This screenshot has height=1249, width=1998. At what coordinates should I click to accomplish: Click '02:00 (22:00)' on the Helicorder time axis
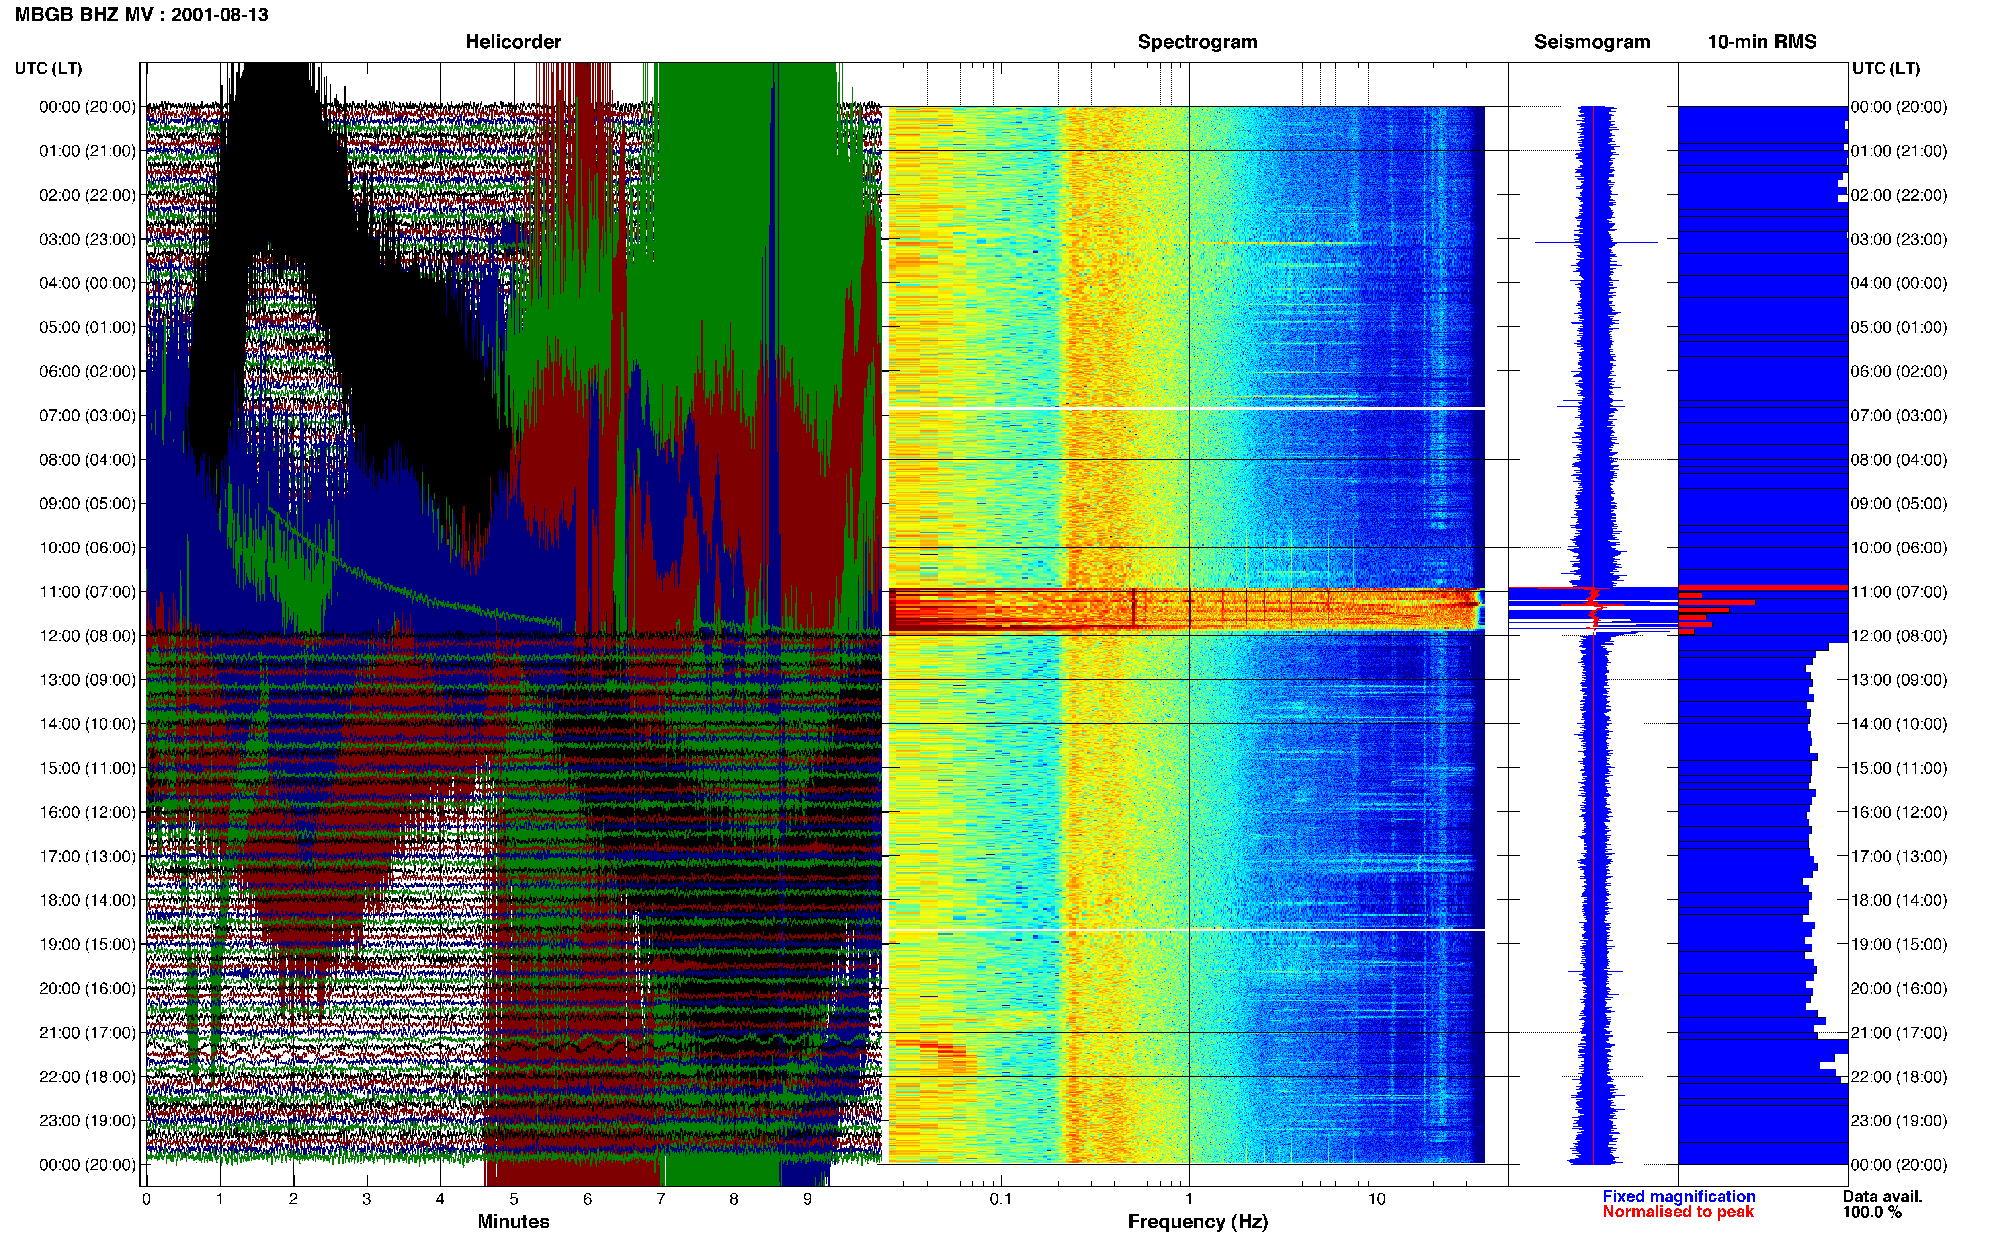pos(88,195)
